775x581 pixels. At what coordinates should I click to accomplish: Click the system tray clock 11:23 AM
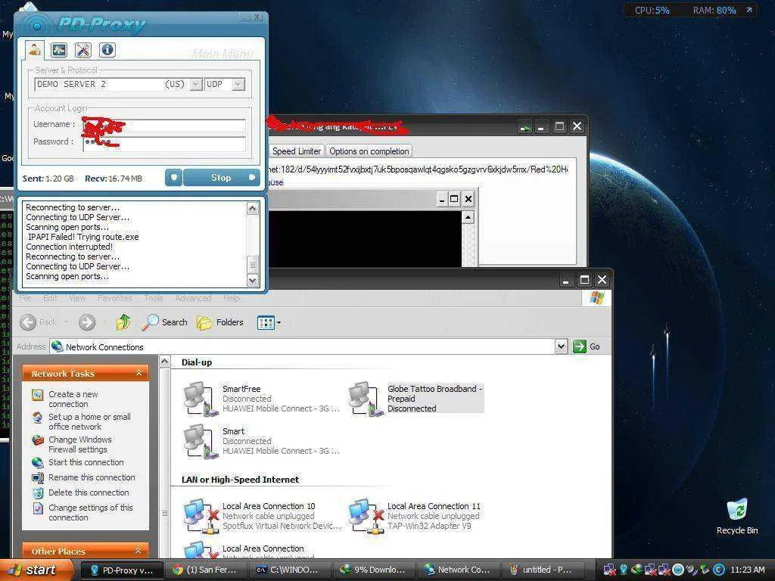(x=747, y=570)
